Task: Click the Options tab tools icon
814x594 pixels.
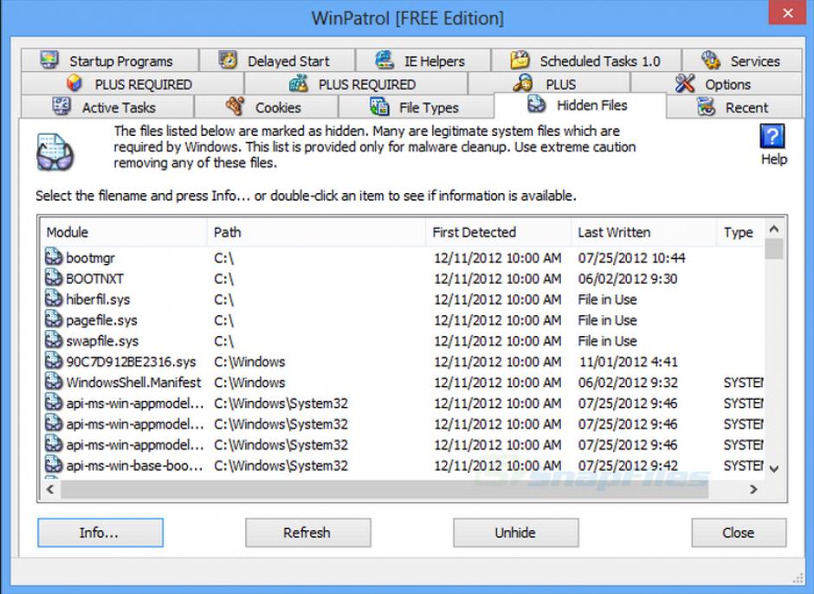Action: 685,84
